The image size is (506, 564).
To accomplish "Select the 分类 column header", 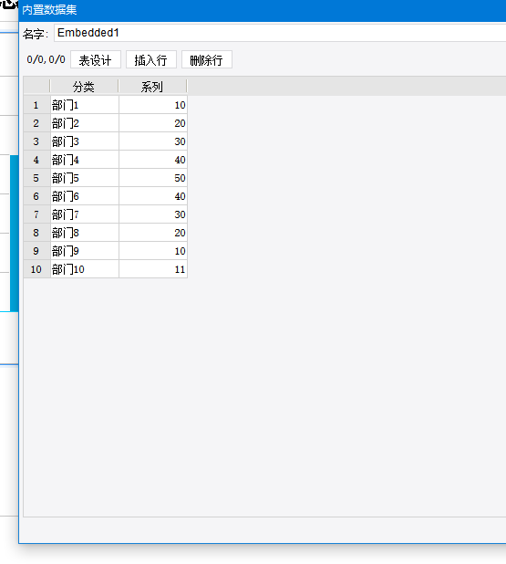I will (x=84, y=87).
